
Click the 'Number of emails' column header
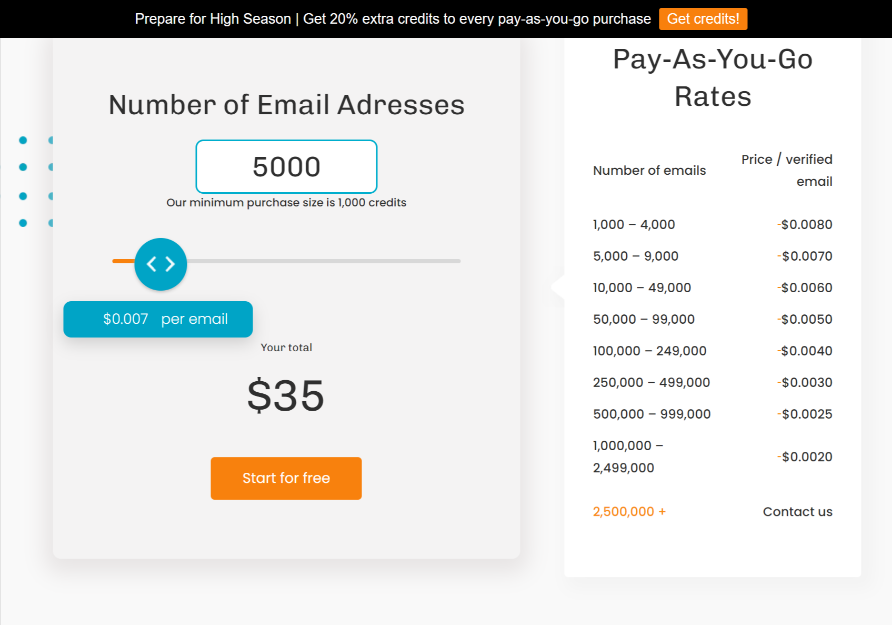pyautogui.click(x=649, y=170)
